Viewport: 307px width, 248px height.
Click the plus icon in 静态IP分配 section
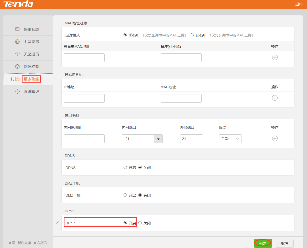[275, 98]
